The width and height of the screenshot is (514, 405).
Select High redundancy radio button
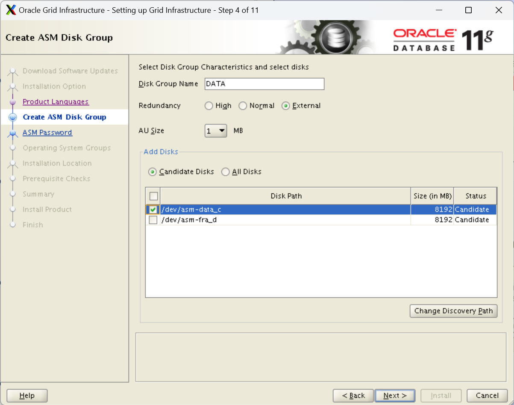(209, 106)
